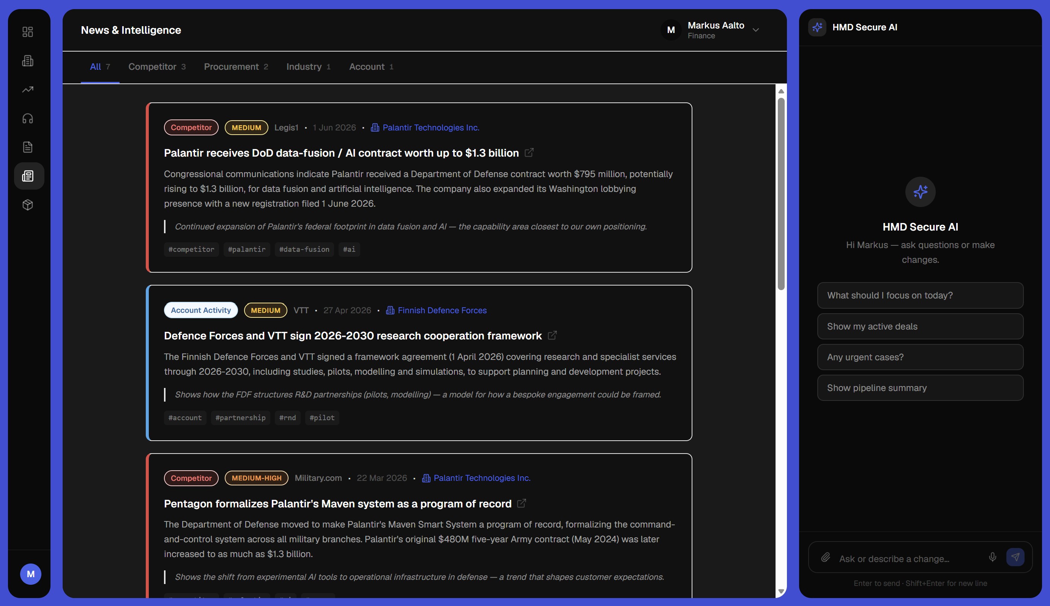
Task: Click the scrollbar down arrow in news feed
Action: click(x=781, y=591)
